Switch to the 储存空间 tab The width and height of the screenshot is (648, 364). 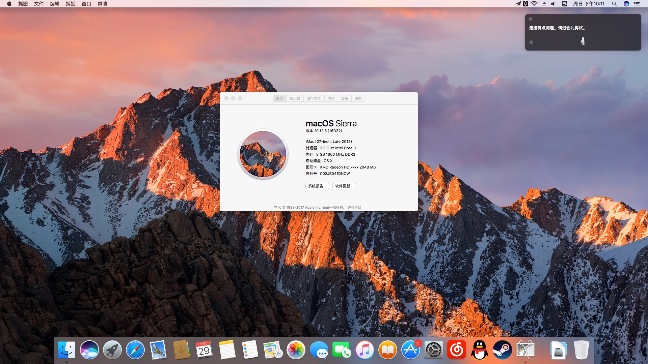coord(314,98)
